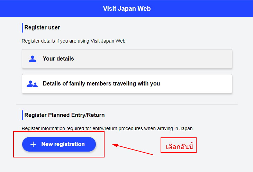This screenshot has width=253, height=172.
Task: Click the plus icon on New registration
Action: (x=33, y=144)
